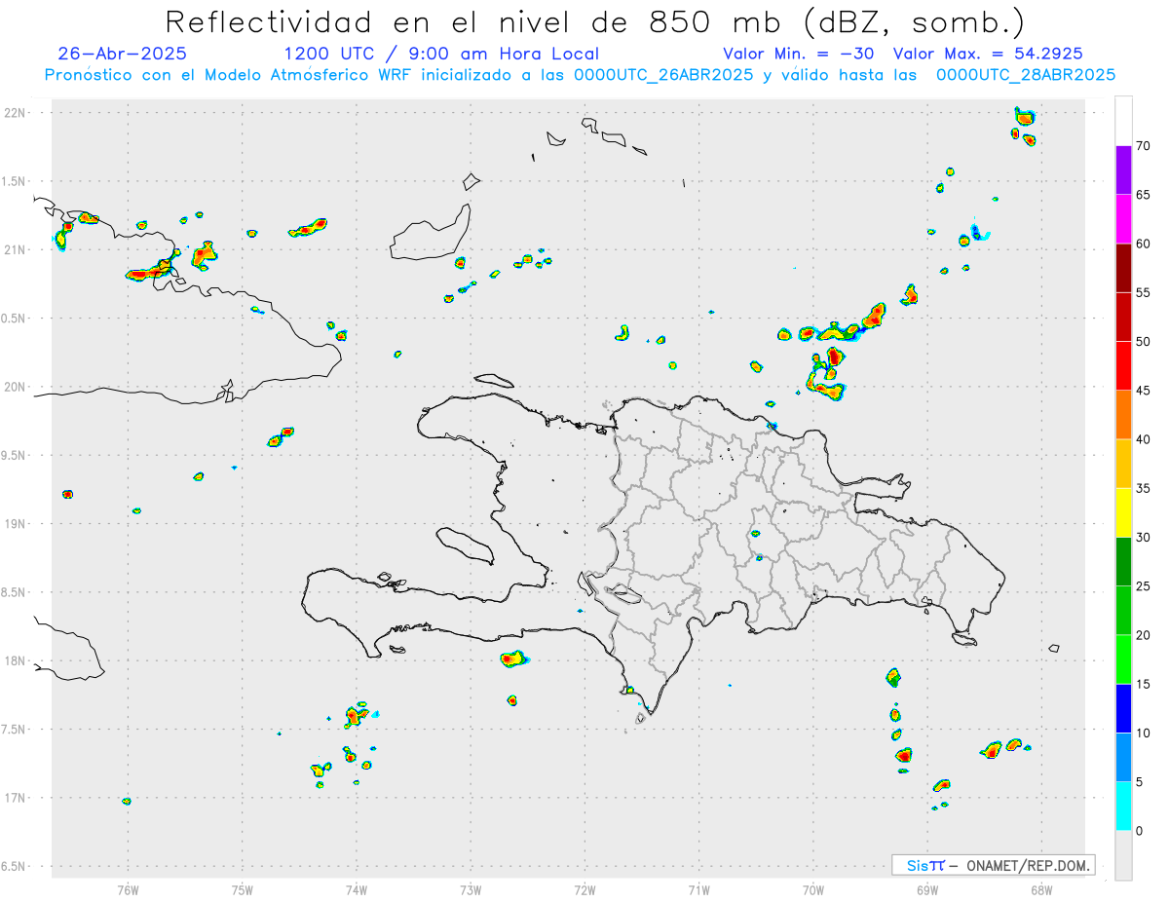Pick the blue 10–15 dBZ color band
This screenshot has width=1169, height=903.
click(x=1123, y=708)
